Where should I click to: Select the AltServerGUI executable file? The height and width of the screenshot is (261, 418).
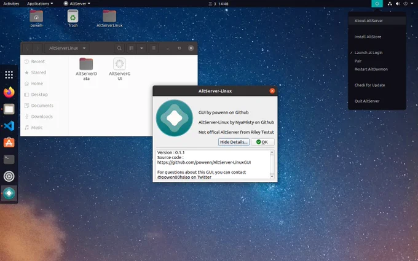coord(119,69)
